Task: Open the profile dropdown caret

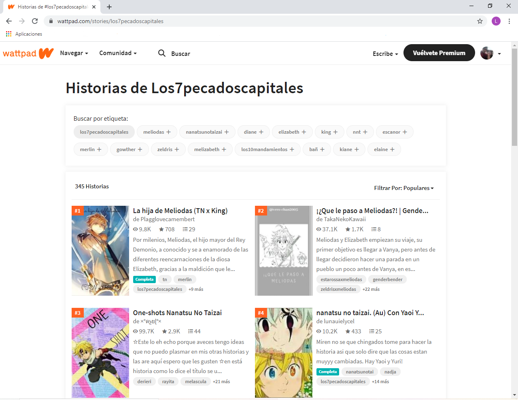Action: [499, 53]
